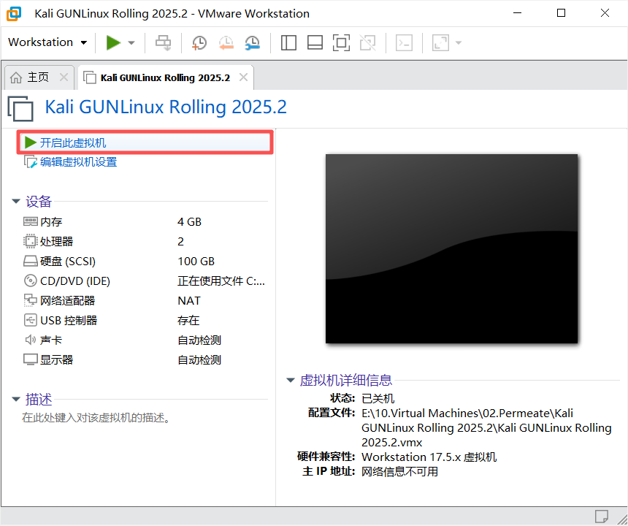Click the green power-on toolbar button

(113, 42)
